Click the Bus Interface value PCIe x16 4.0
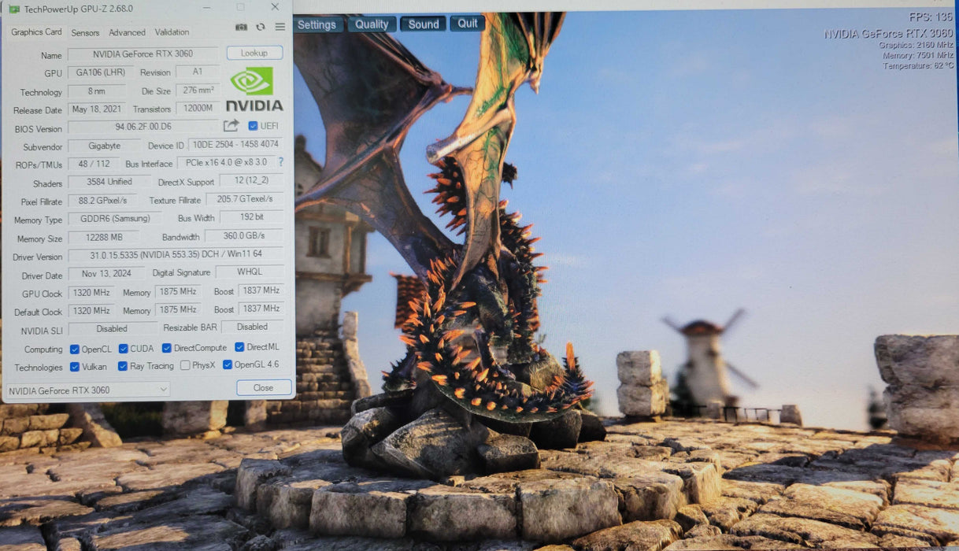 tap(226, 162)
